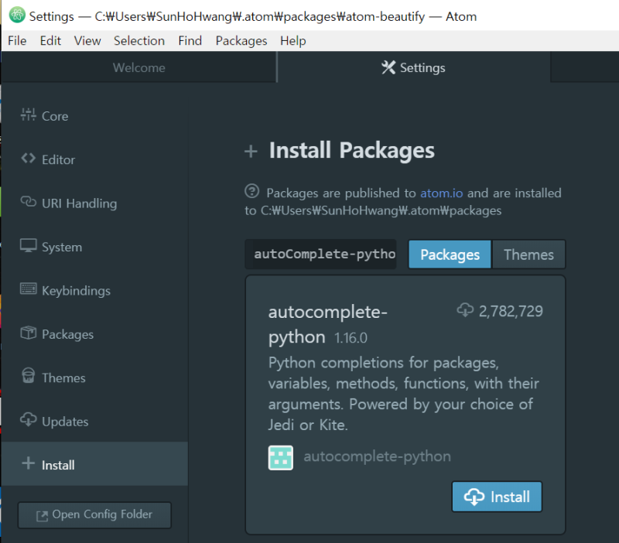Click the Install plus icon in sidebar
The image size is (619, 543).
coord(29,463)
